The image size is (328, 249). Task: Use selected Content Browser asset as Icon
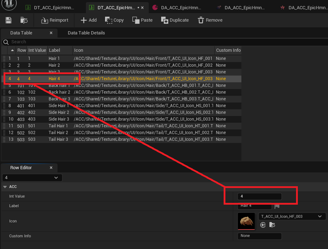[263, 225]
